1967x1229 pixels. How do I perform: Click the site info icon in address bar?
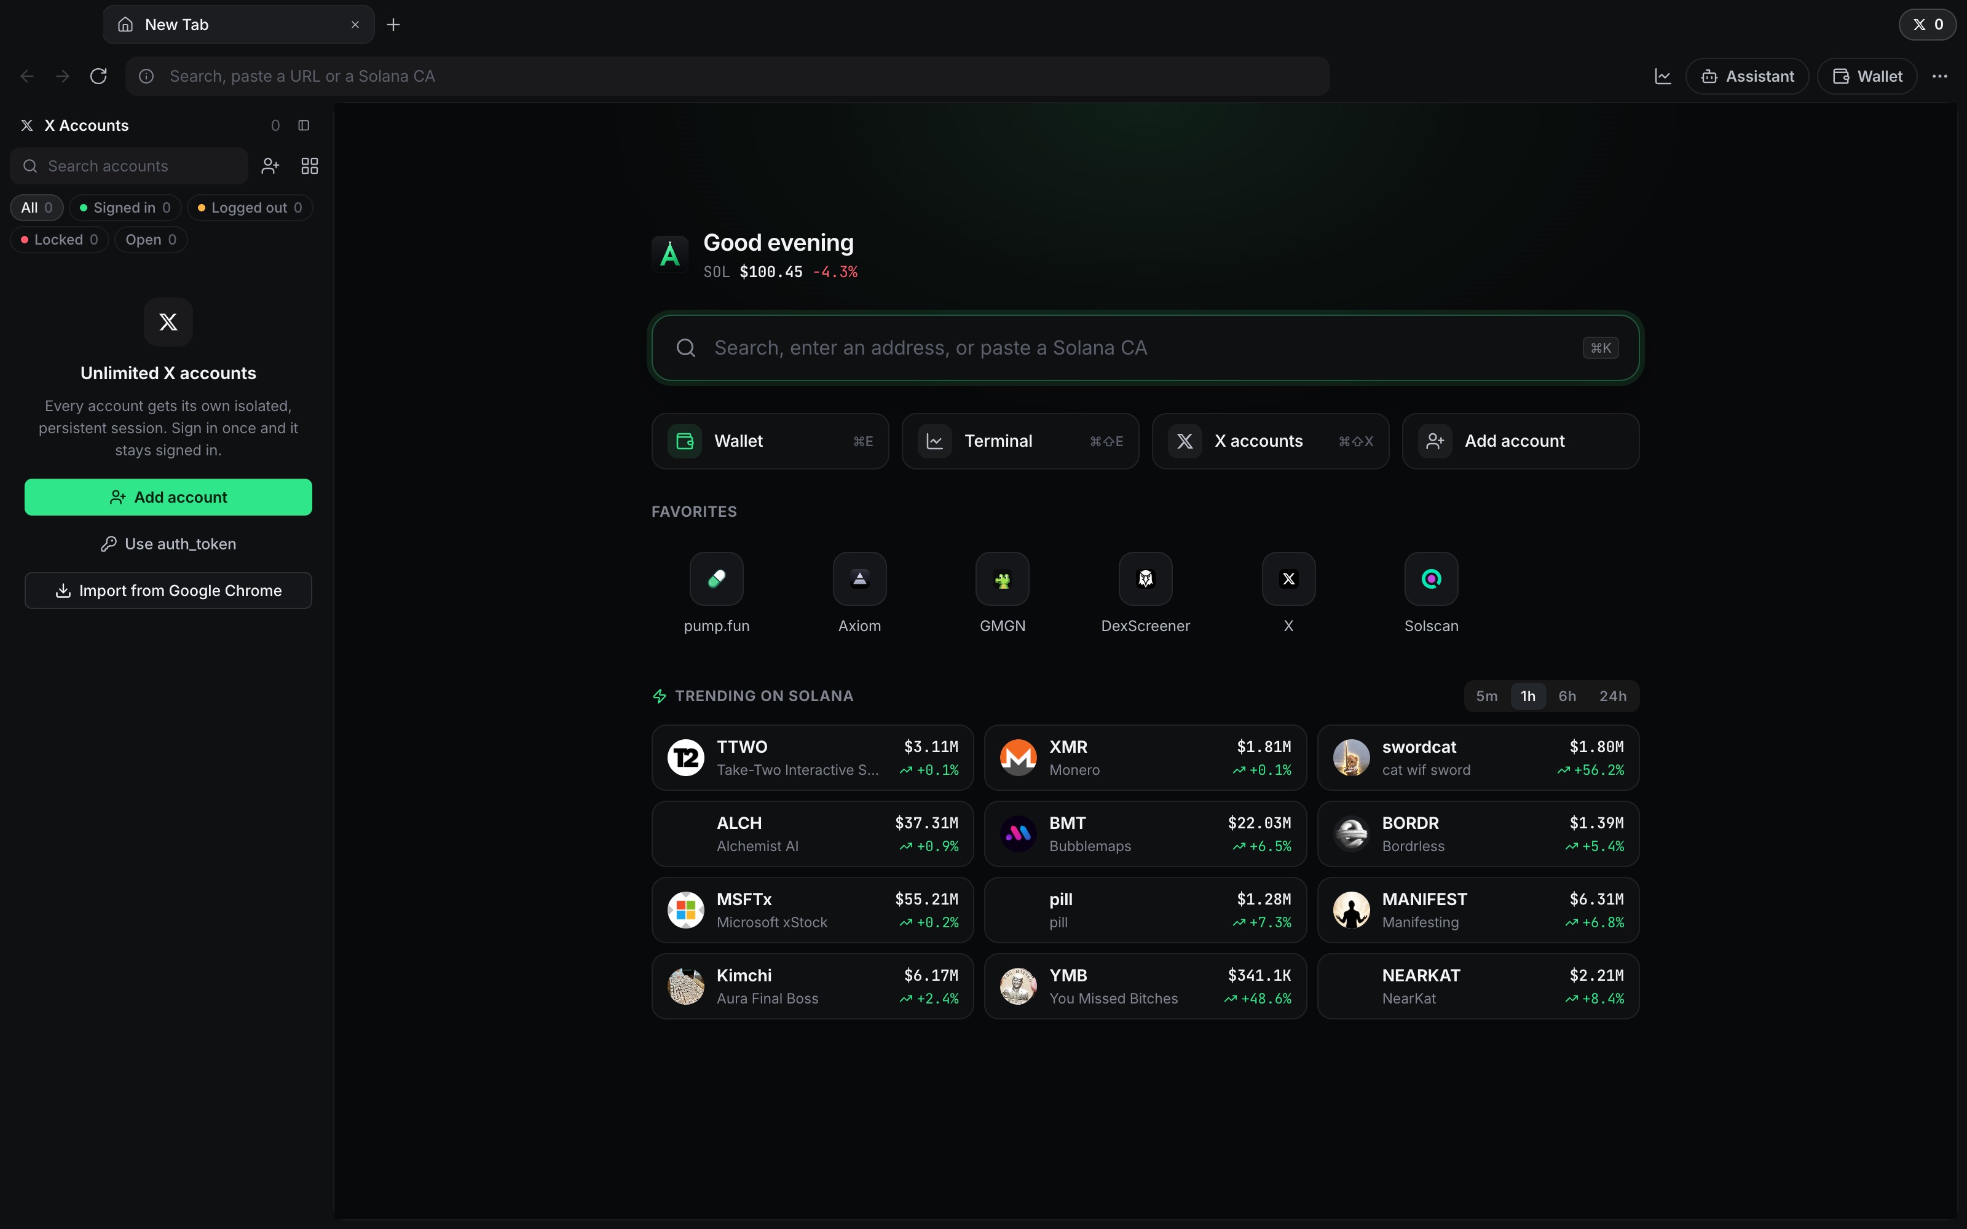click(146, 76)
